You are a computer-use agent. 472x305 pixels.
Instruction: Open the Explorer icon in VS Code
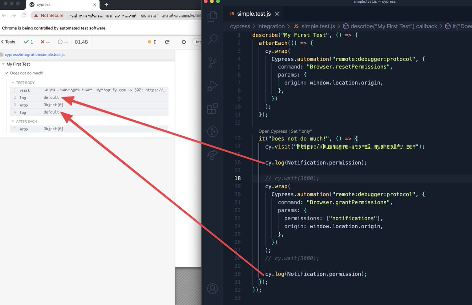pyautogui.click(x=212, y=16)
